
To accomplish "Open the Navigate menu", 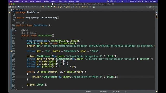I will click(x=46, y=1).
